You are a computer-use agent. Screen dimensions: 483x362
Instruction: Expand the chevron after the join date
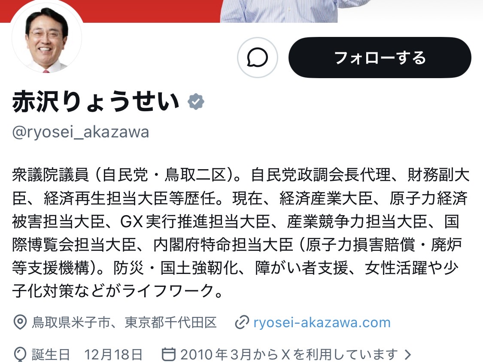408,355
